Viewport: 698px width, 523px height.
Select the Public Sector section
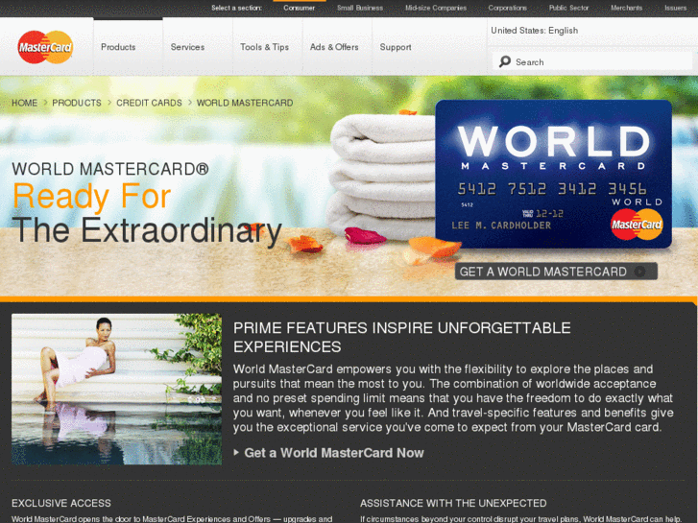pos(568,8)
